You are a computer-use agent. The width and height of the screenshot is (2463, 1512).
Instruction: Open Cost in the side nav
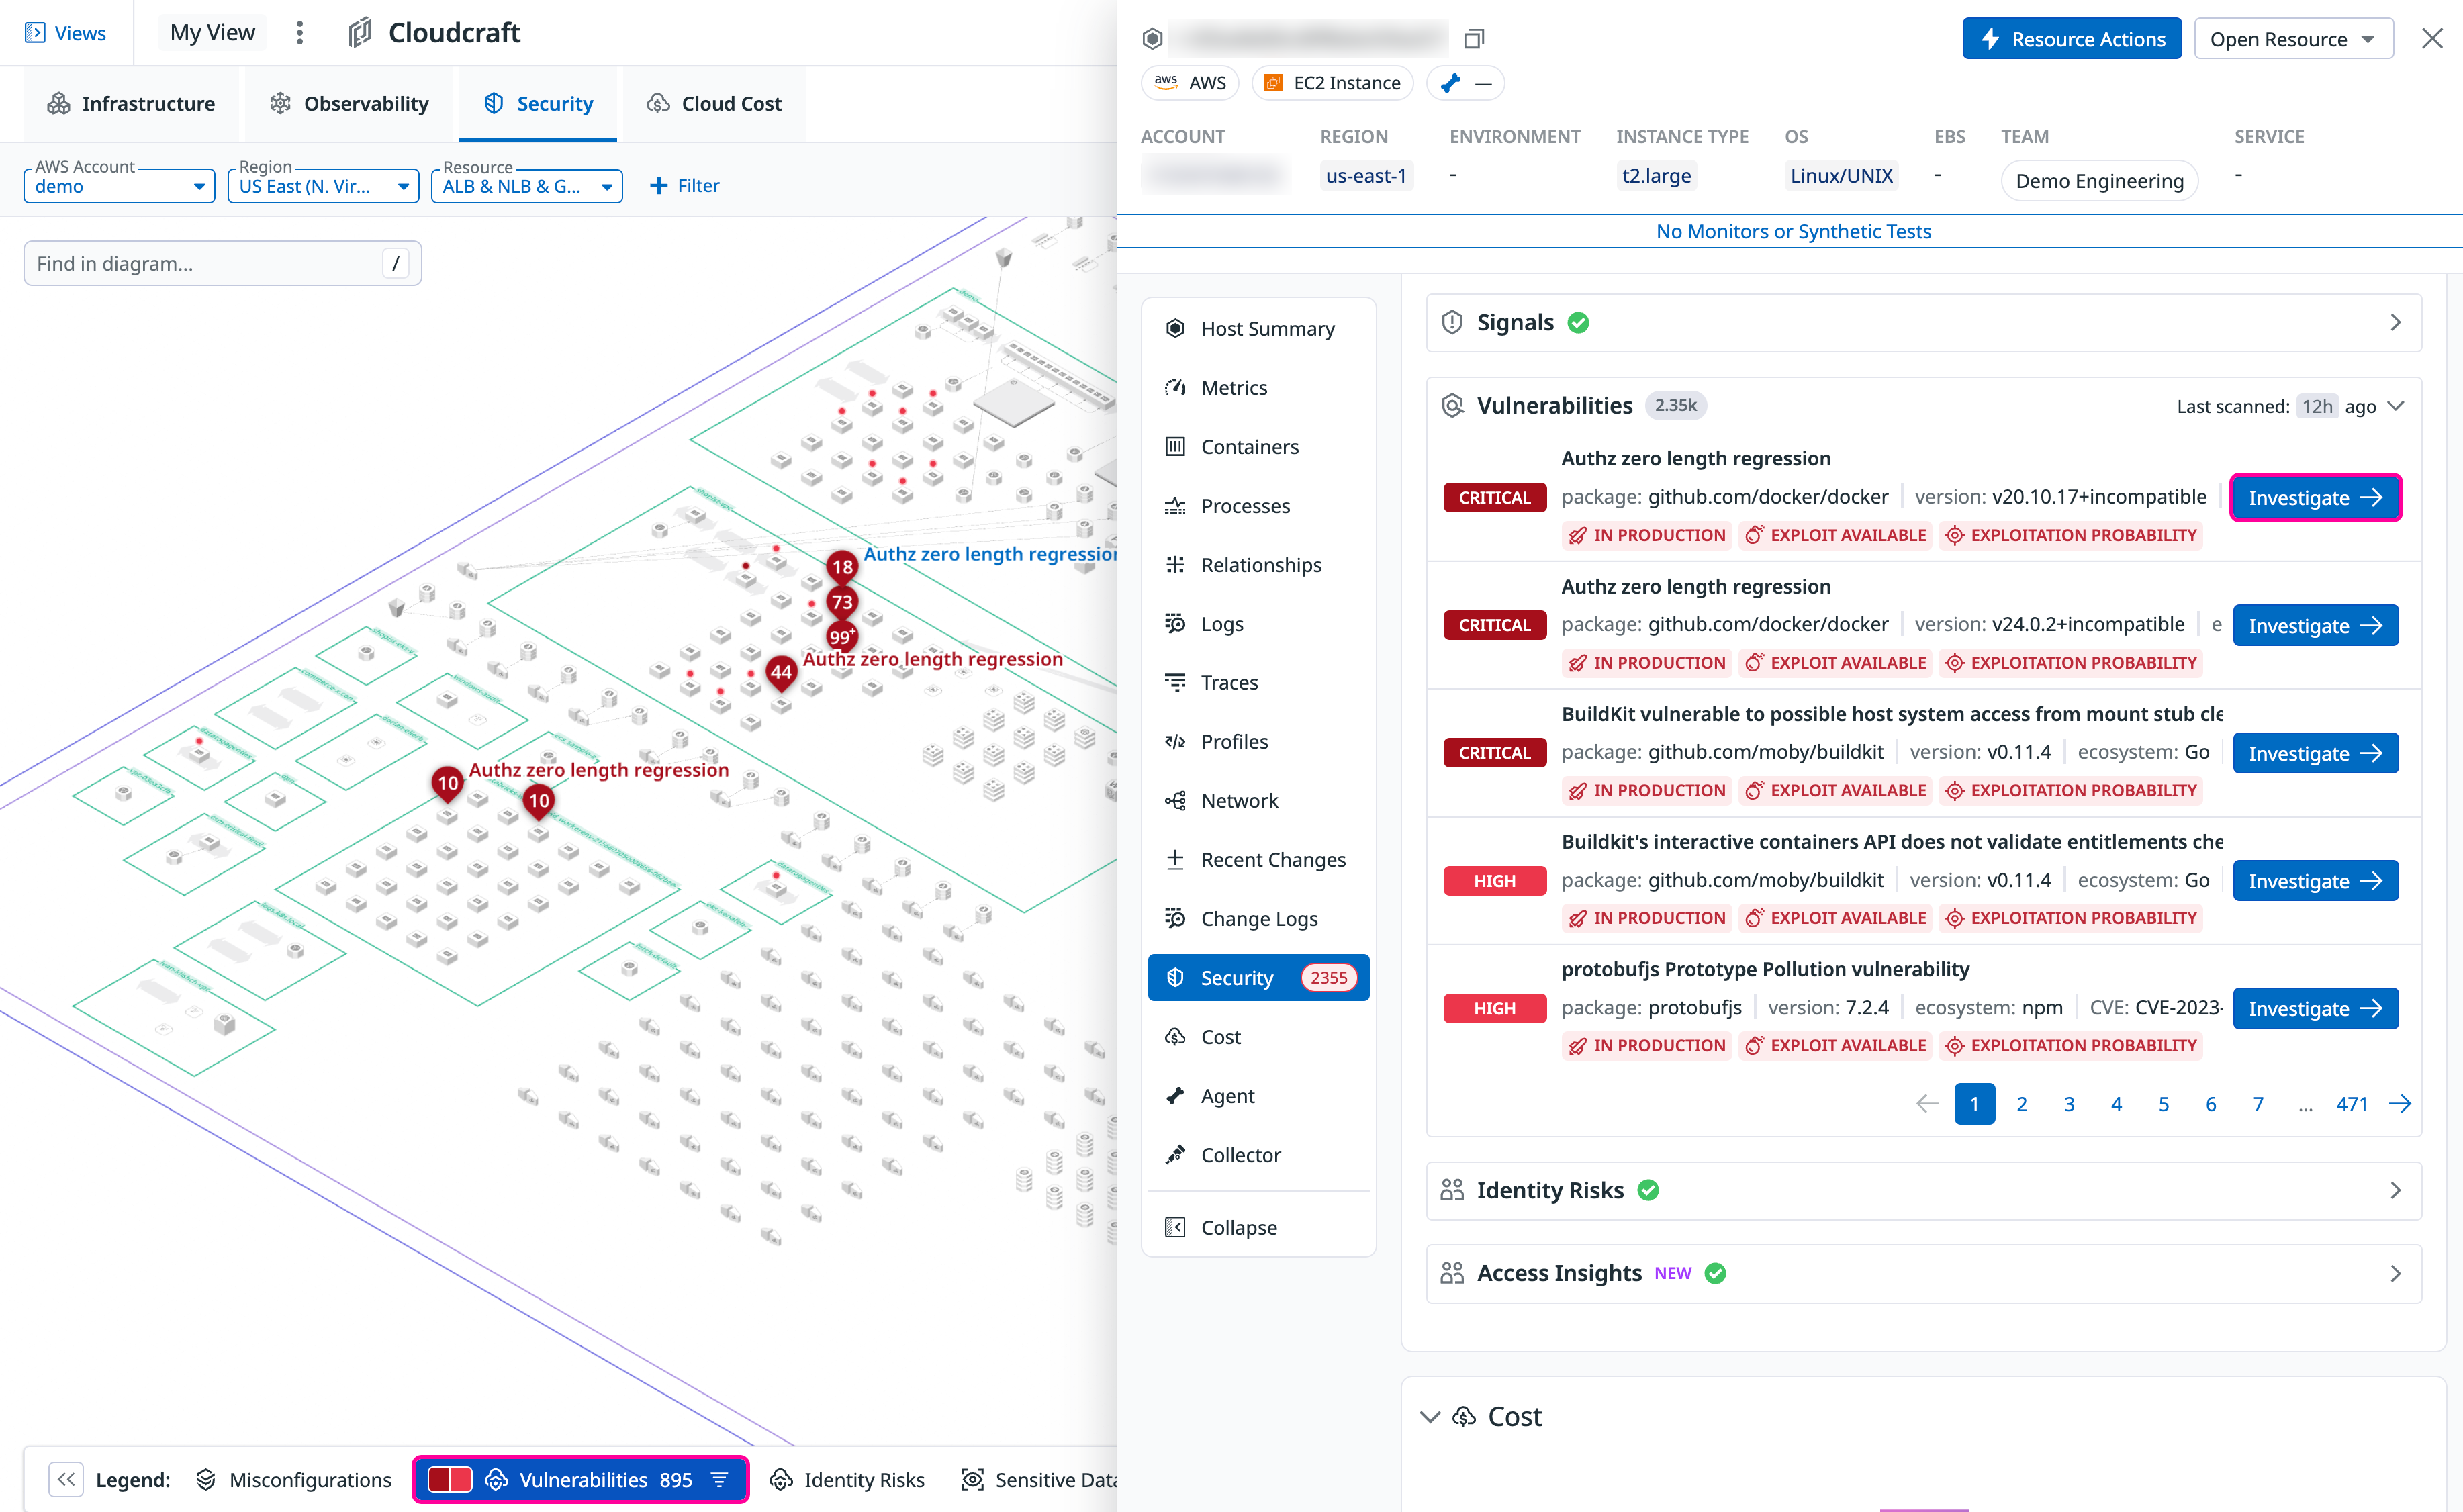(x=1258, y=1037)
